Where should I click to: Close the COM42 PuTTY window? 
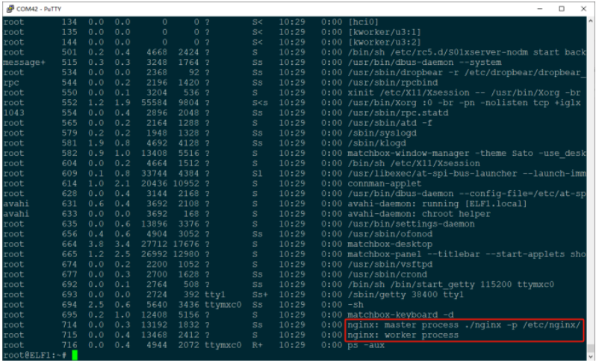583,8
